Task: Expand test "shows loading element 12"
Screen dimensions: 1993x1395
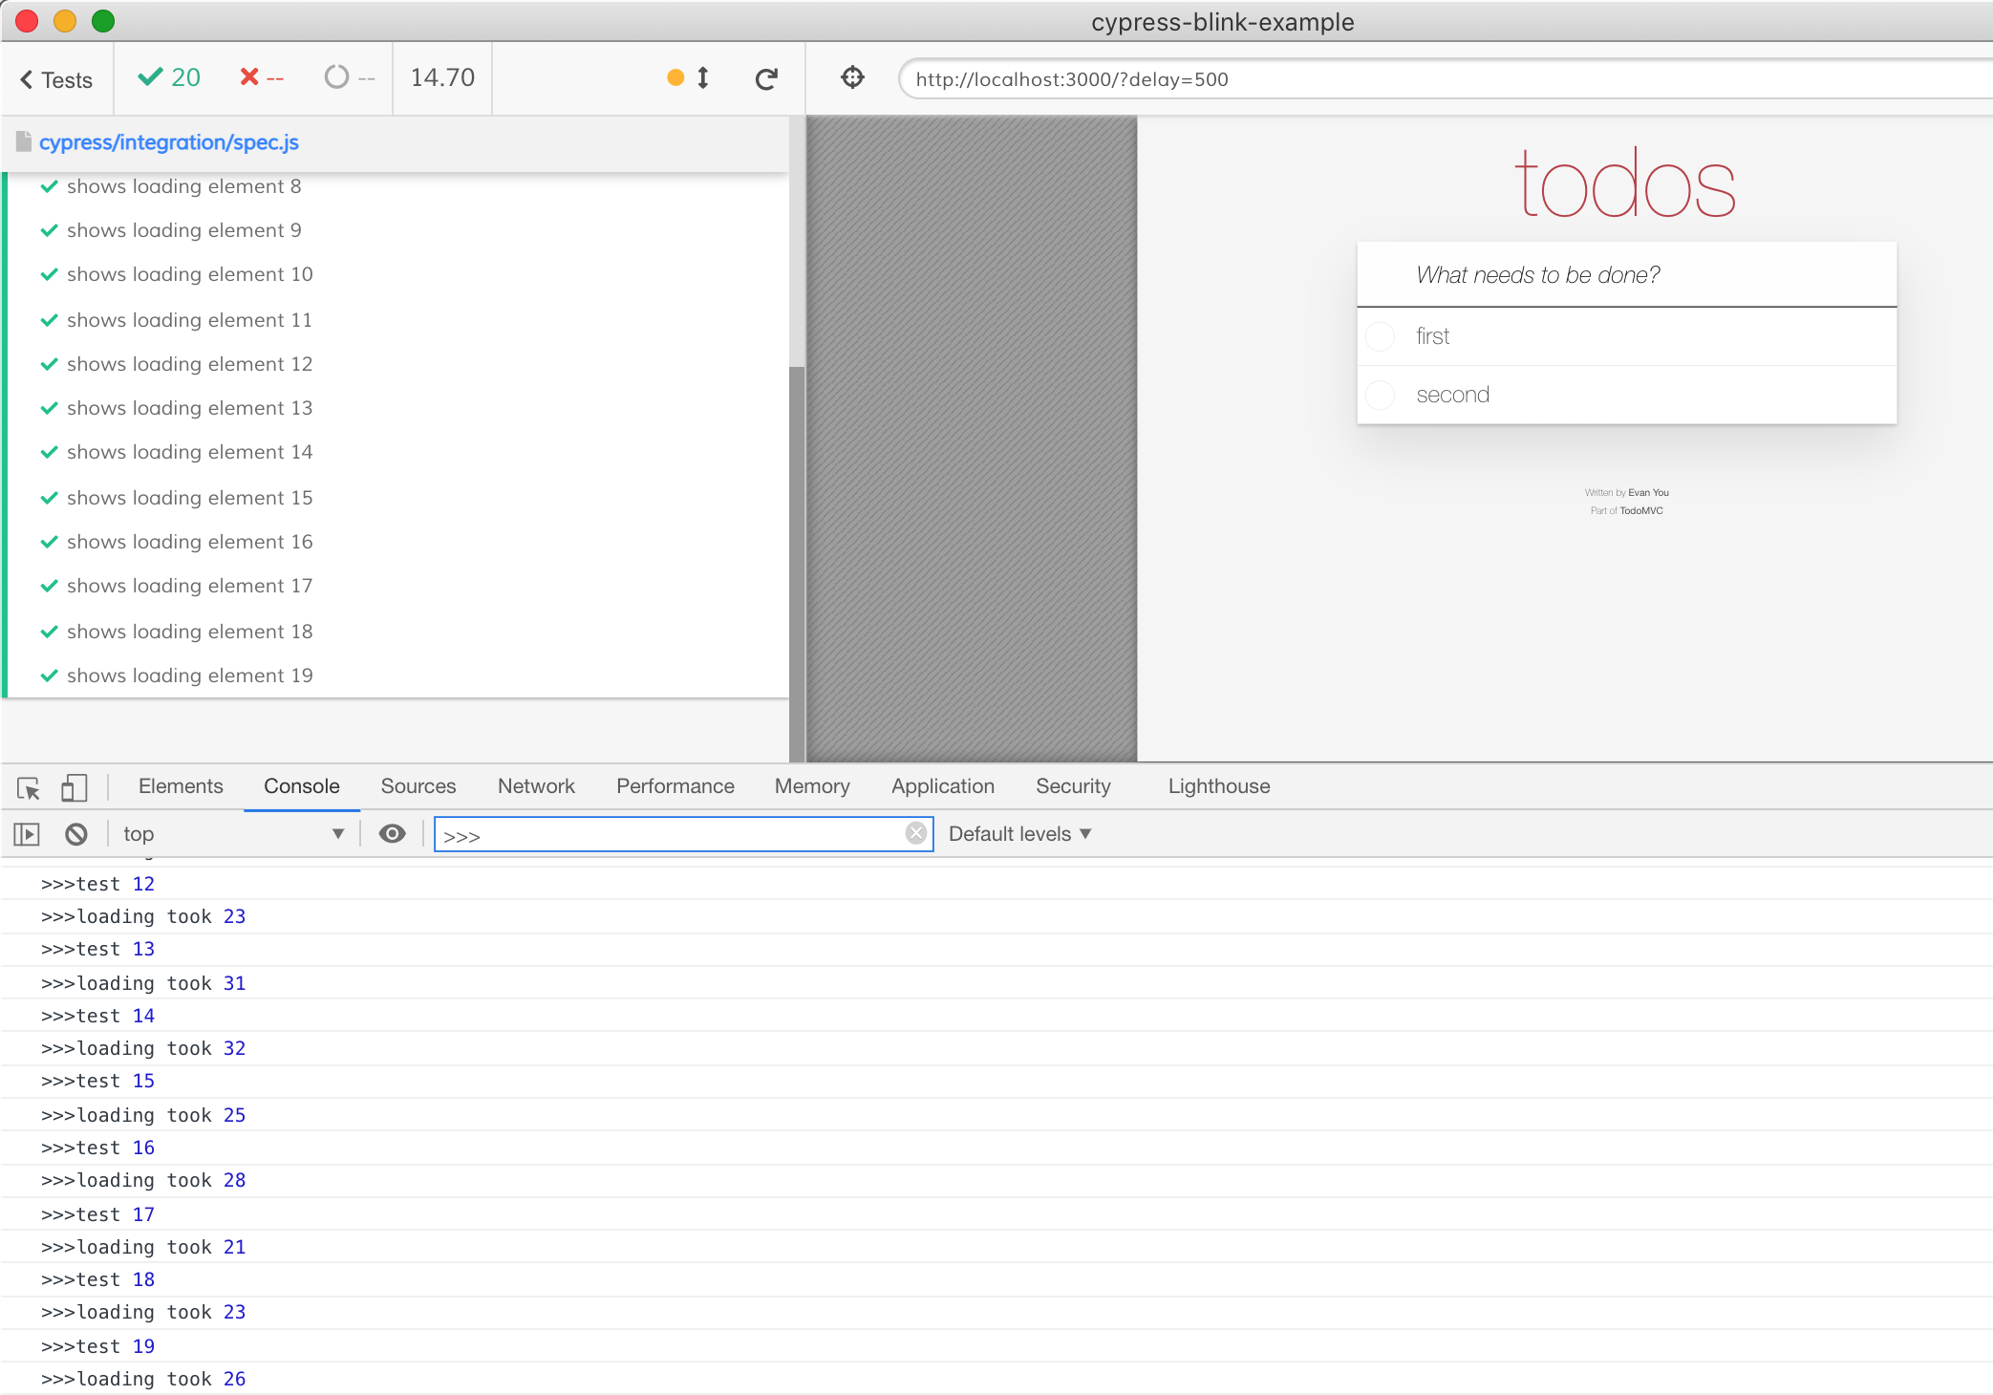Action: tap(189, 364)
